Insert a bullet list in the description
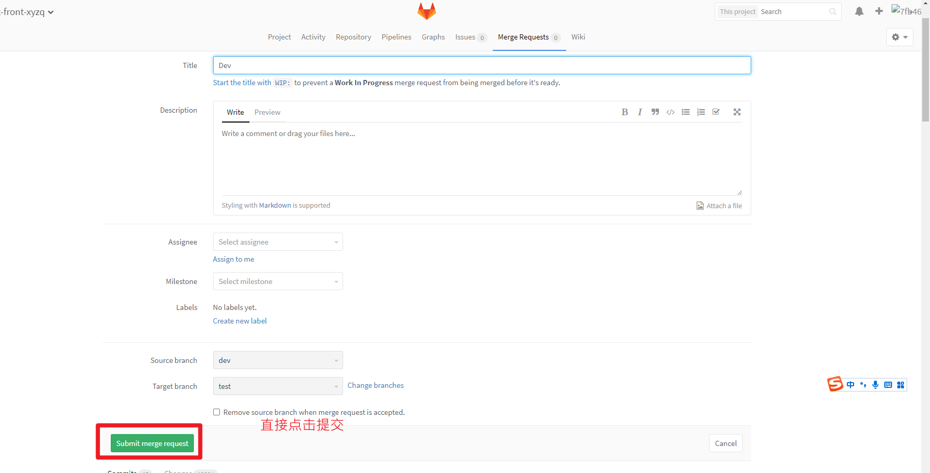The height and width of the screenshot is (473, 930). [685, 112]
